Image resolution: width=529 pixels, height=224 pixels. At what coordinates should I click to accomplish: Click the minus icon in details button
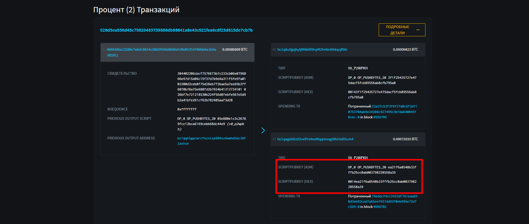point(418,30)
